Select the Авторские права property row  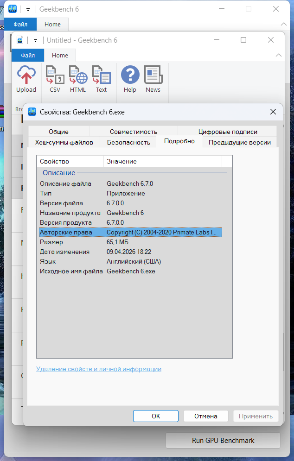pyautogui.click(x=130, y=232)
